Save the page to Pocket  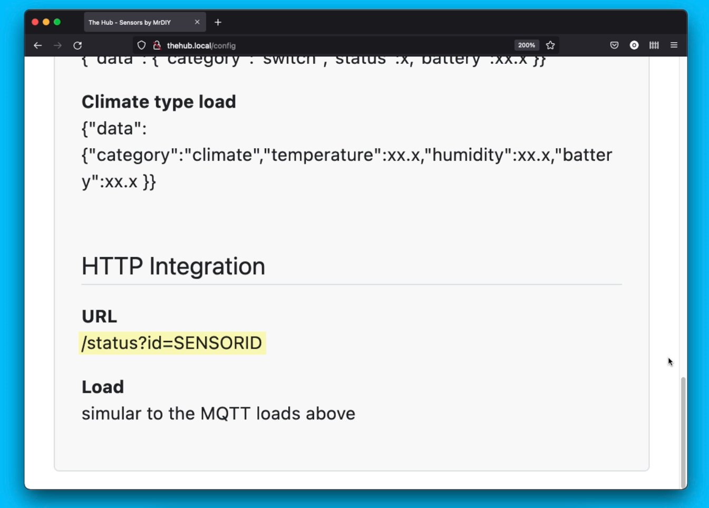point(614,45)
